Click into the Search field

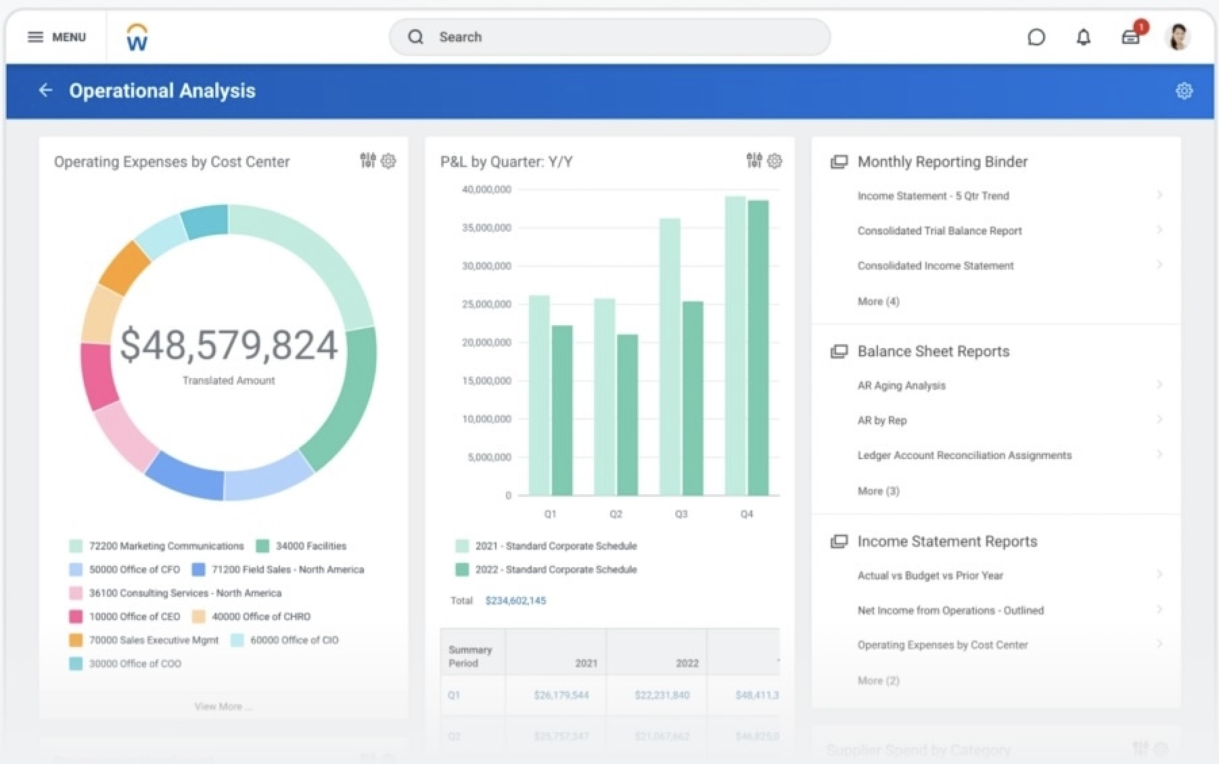(609, 37)
